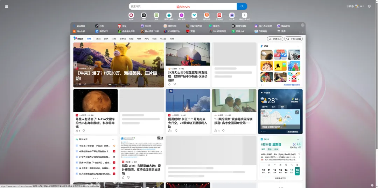The image size is (378, 188).
Task: Click the blue search magnifier button
Action: [242, 7]
